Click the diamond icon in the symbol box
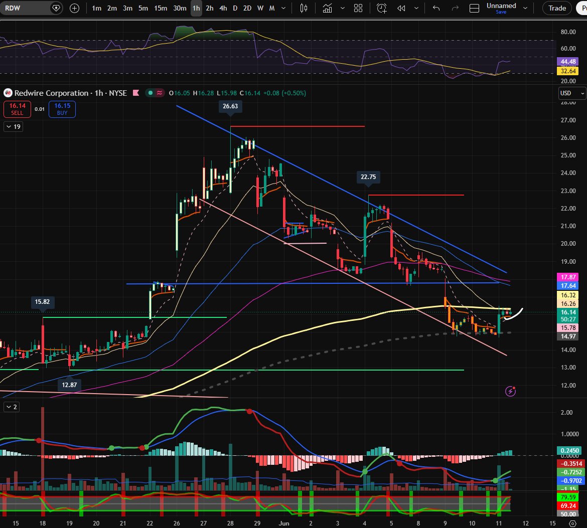Viewport: 587px width, 528px height. tap(56, 8)
